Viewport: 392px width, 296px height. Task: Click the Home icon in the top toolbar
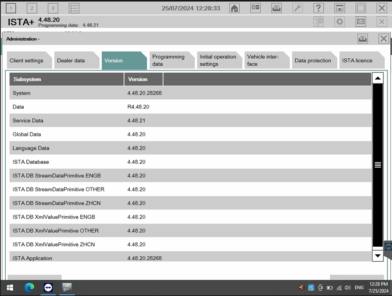234,8
